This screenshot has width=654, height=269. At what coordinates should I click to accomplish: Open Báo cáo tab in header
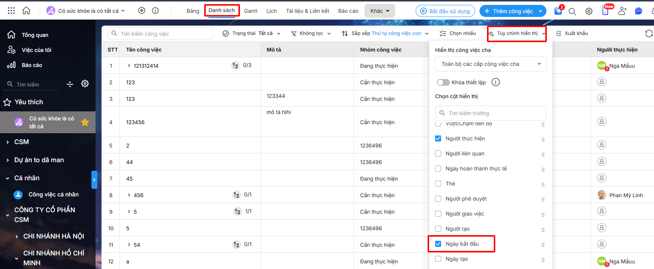(348, 11)
